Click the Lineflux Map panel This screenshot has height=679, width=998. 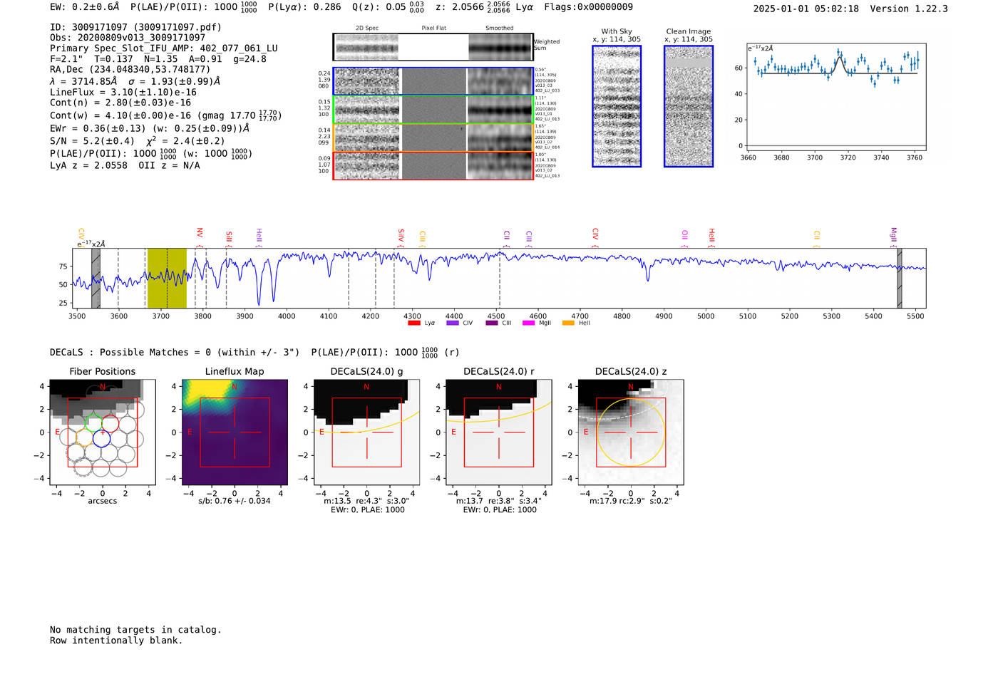coord(235,432)
